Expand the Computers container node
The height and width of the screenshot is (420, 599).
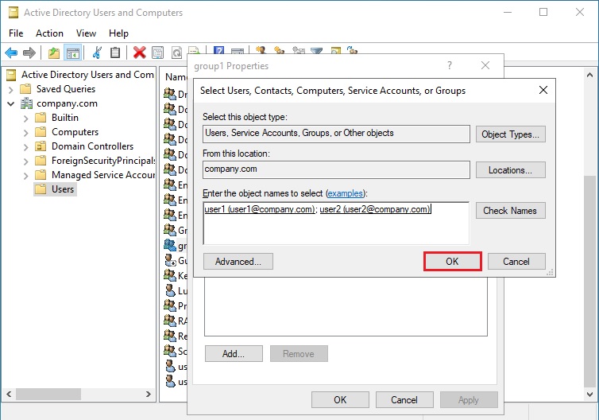tap(25, 132)
